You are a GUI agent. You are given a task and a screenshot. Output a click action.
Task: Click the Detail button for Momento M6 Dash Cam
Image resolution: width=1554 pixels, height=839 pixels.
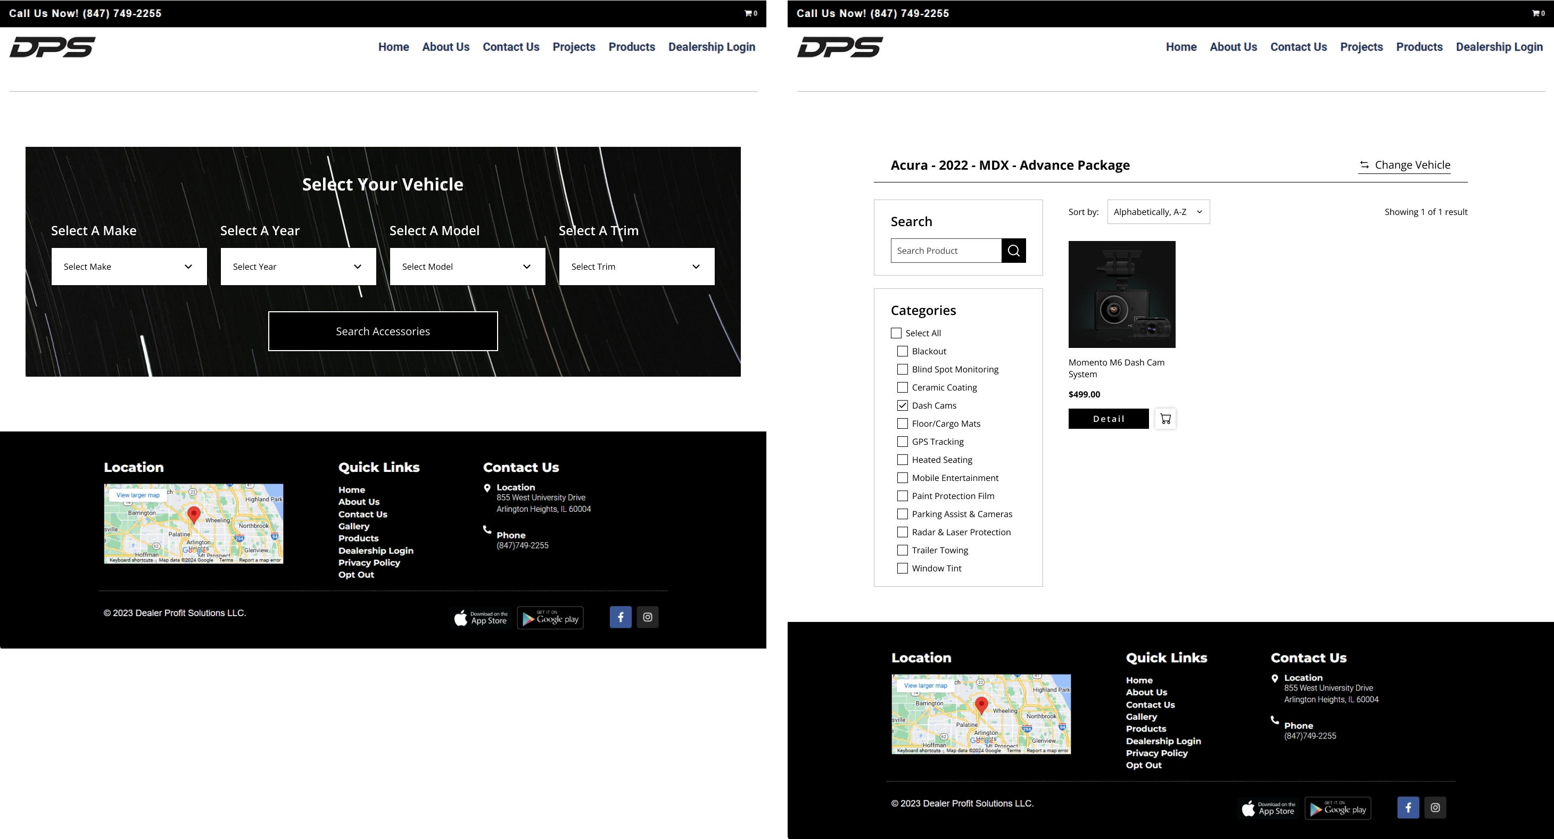1108,419
